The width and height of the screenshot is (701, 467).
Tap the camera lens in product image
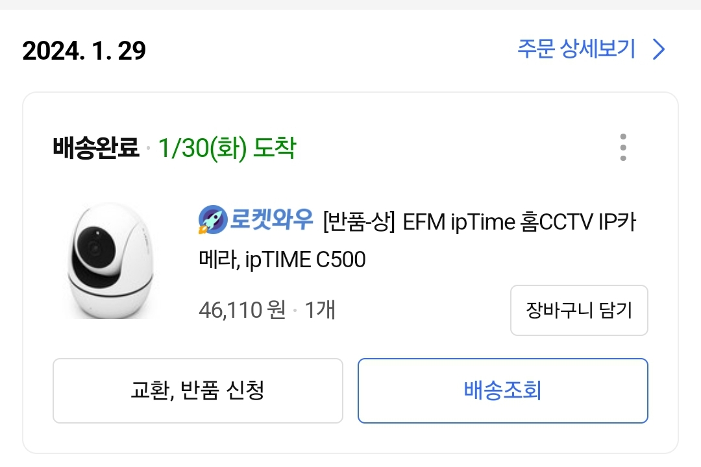(95, 246)
